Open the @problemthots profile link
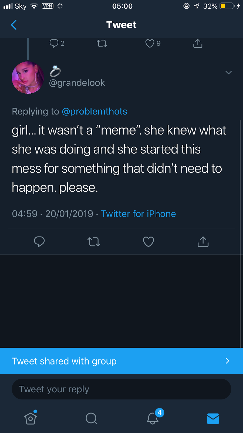Viewport: 243px width, 433px height. pos(94,111)
